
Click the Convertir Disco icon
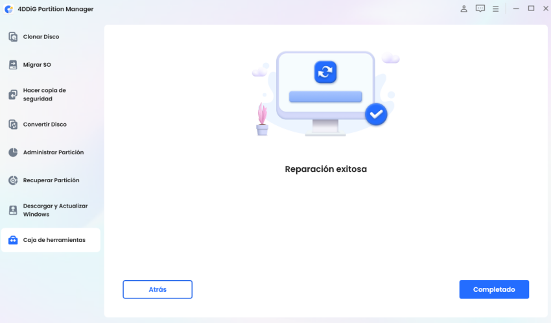point(13,125)
